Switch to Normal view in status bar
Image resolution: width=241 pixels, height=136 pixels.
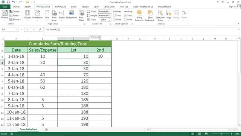point(192,134)
